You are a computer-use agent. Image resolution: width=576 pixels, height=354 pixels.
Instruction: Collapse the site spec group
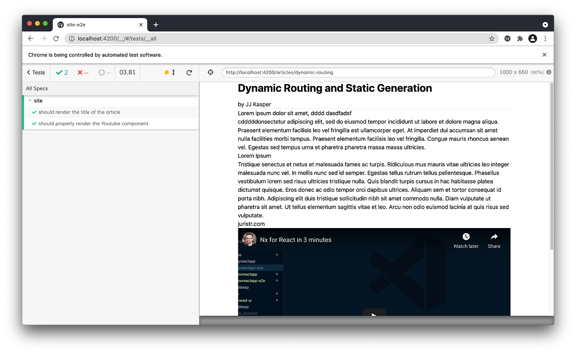click(x=30, y=100)
